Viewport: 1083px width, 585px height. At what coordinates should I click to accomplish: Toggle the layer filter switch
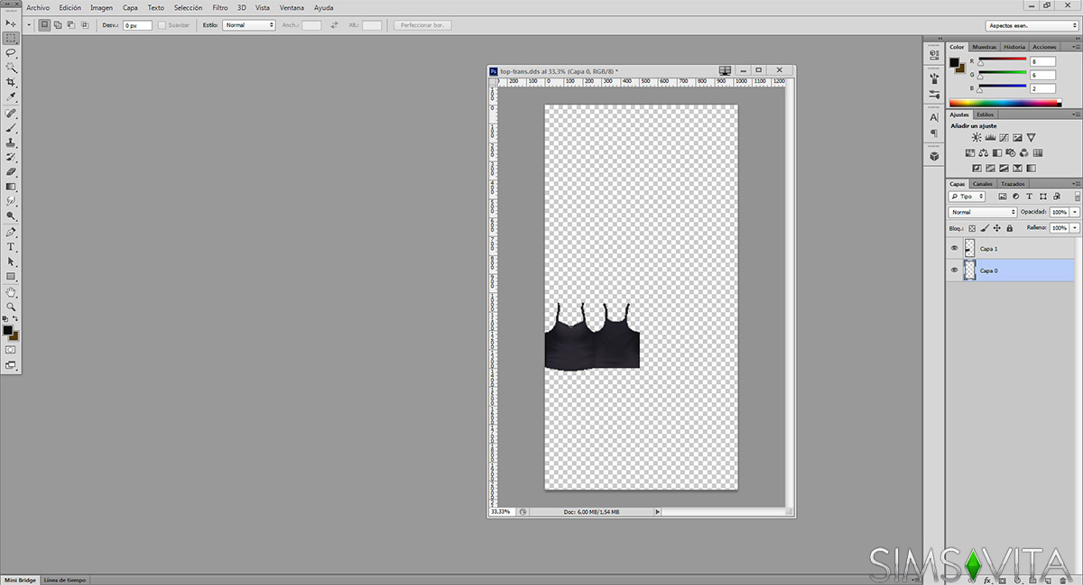(1077, 196)
